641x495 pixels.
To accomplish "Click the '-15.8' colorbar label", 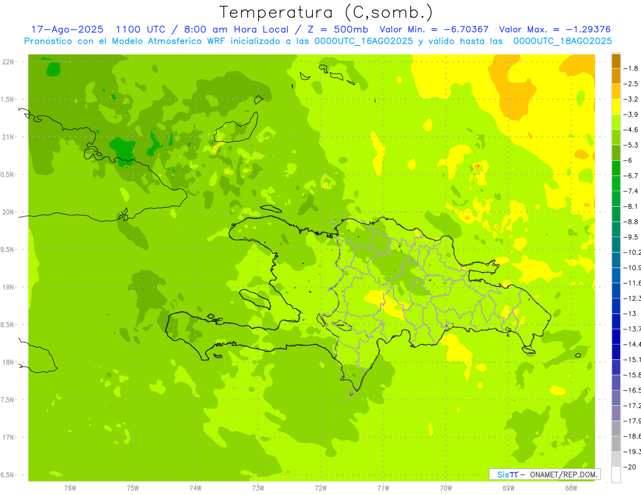I will (x=632, y=375).
